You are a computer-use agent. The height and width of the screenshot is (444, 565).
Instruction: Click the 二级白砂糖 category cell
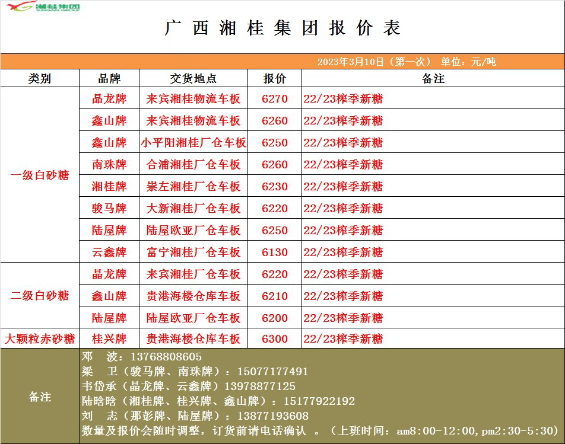40,296
